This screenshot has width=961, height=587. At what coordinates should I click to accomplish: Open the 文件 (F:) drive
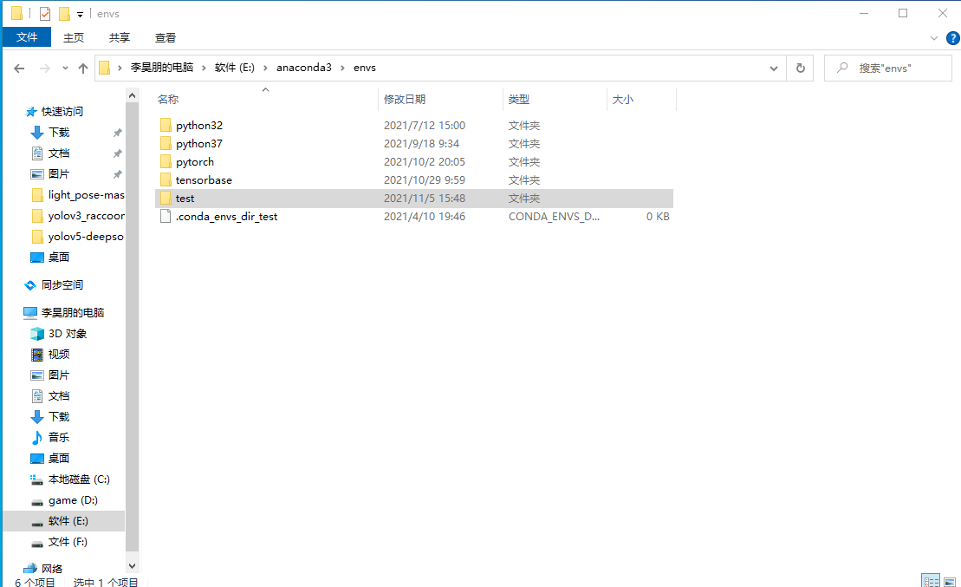pos(68,542)
